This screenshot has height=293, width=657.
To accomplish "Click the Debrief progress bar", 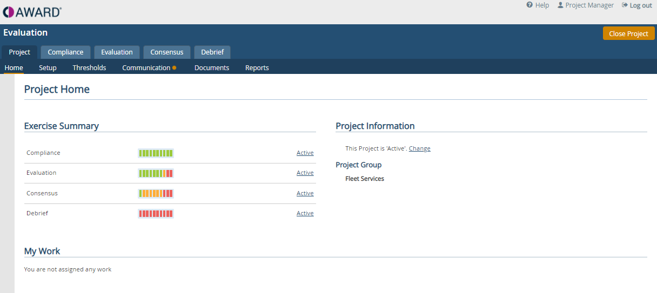I will [x=156, y=214].
